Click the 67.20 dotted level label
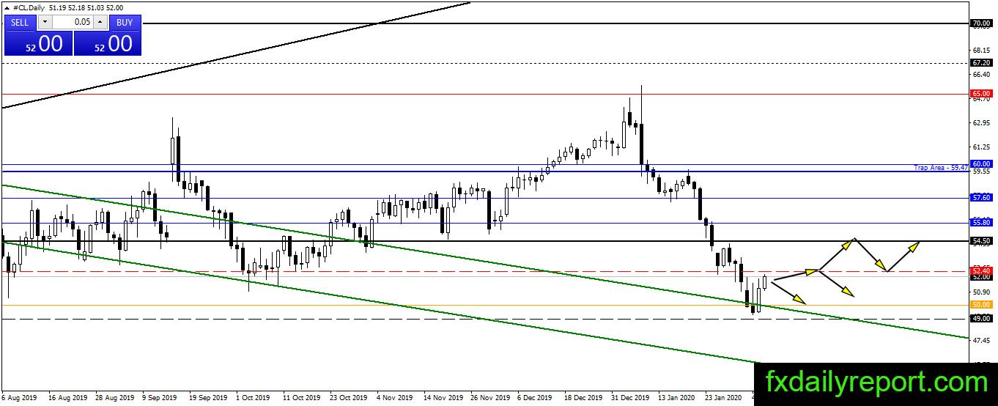Screen dimensions: 998x406 [980, 63]
